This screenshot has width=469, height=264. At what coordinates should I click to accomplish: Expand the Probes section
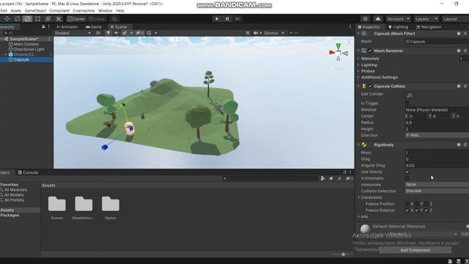click(358, 71)
